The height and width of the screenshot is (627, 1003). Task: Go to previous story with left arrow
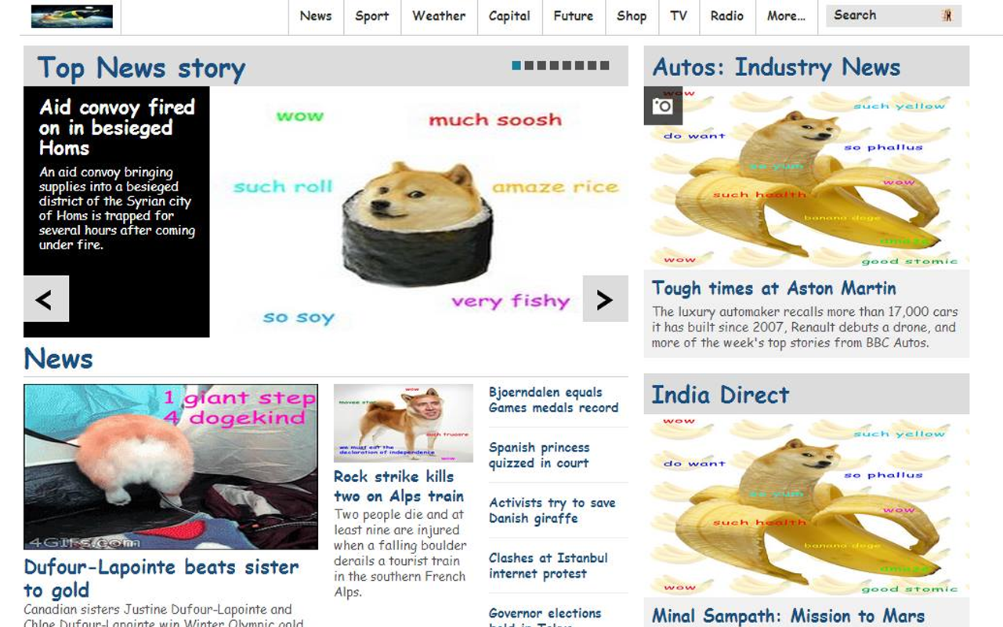46,299
